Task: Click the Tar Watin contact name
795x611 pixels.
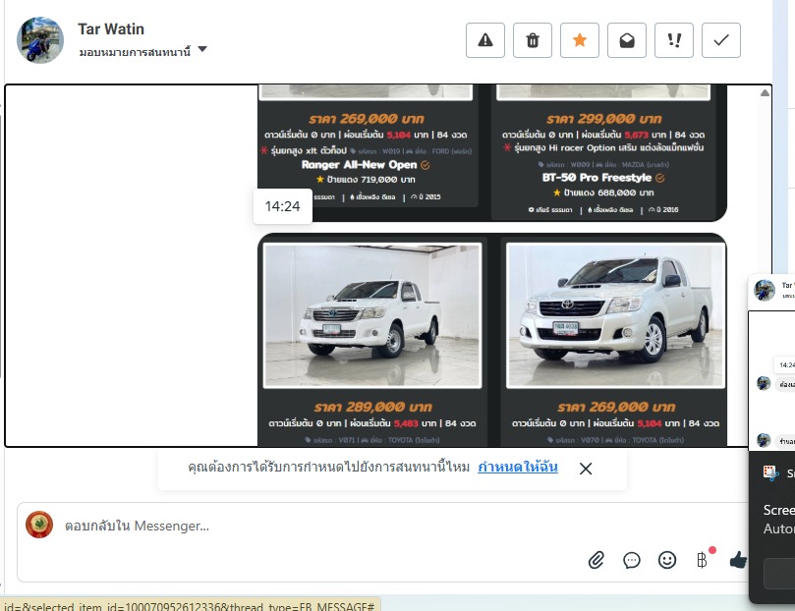Action: (x=111, y=29)
